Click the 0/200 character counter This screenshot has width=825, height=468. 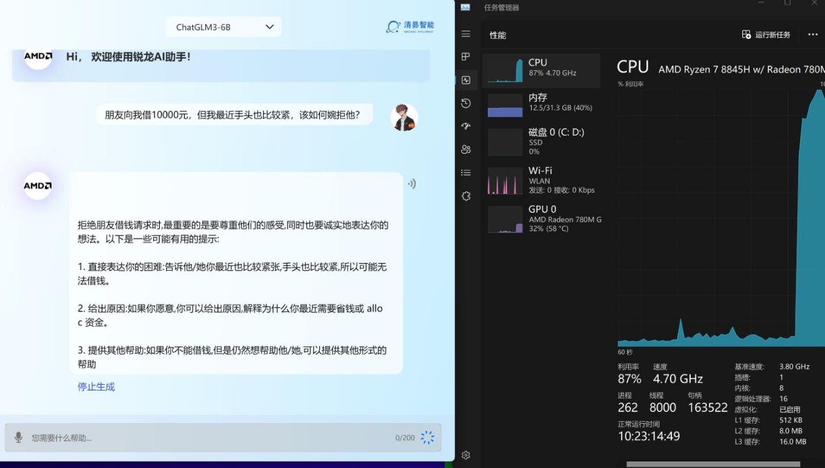click(x=405, y=438)
